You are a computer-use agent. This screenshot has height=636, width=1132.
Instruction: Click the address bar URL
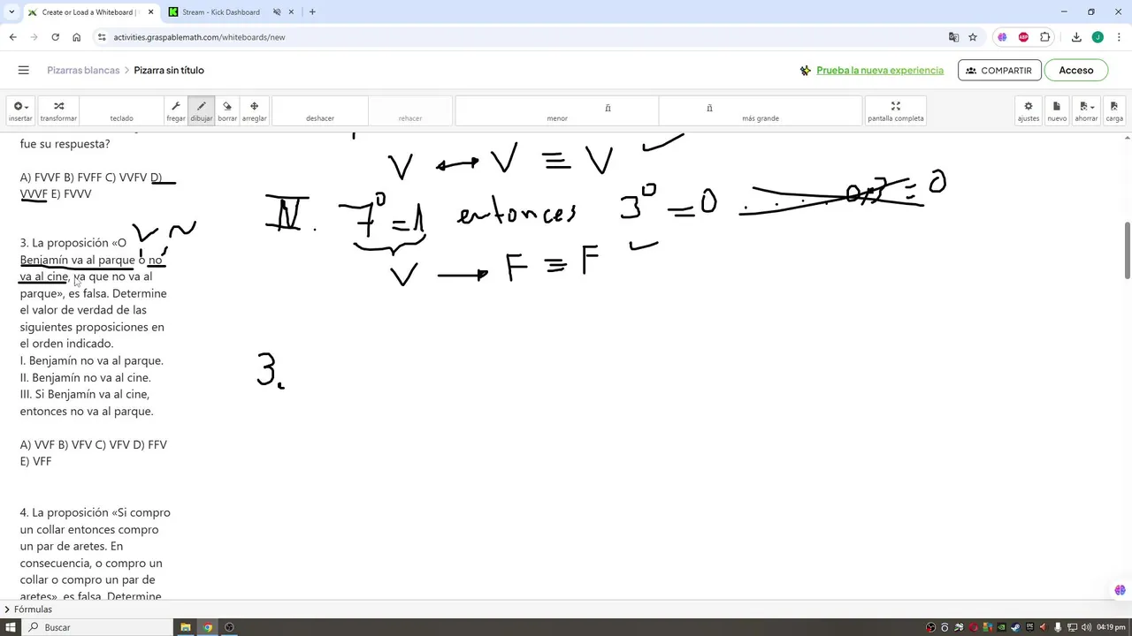[199, 37]
